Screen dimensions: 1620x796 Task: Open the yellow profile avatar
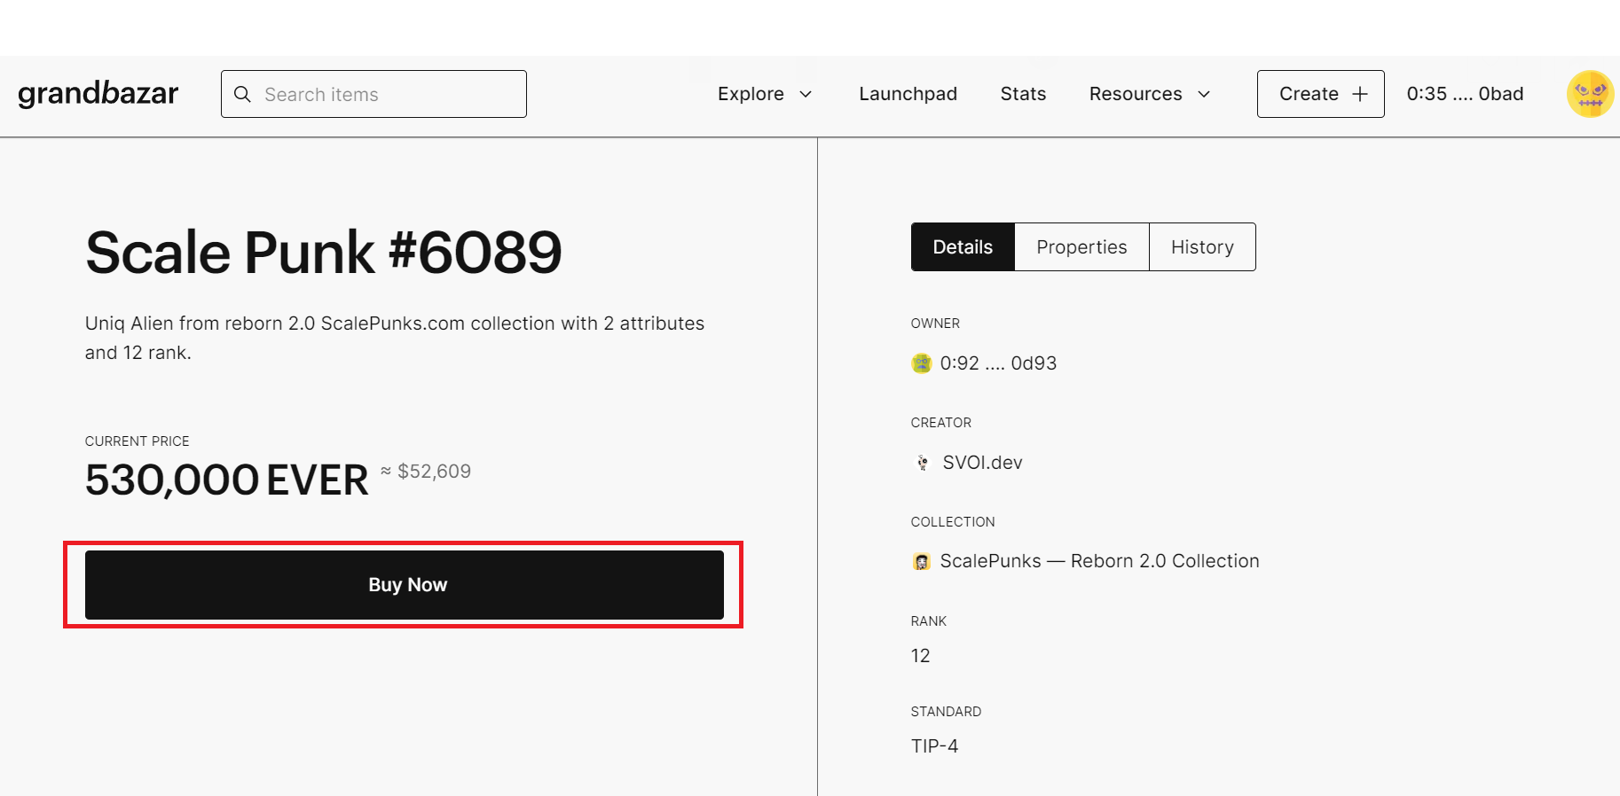pyautogui.click(x=1590, y=94)
